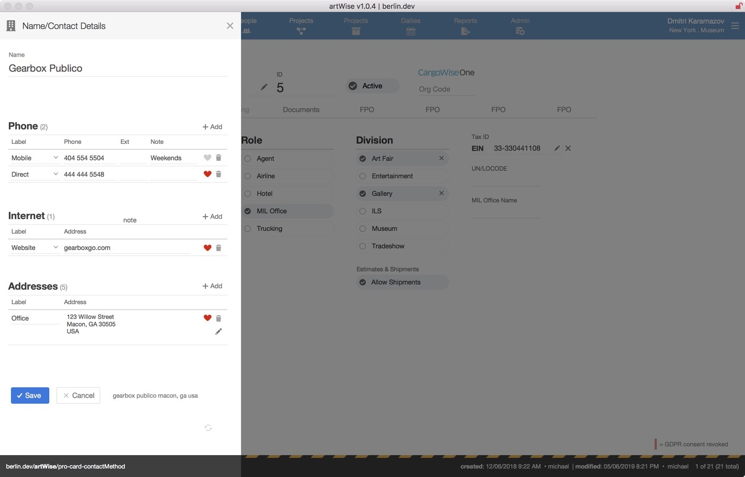Remove the Art Fair division
The image size is (745, 477).
[442, 158]
